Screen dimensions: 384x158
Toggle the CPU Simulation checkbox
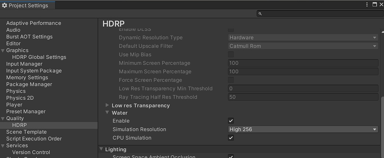tap(231, 138)
